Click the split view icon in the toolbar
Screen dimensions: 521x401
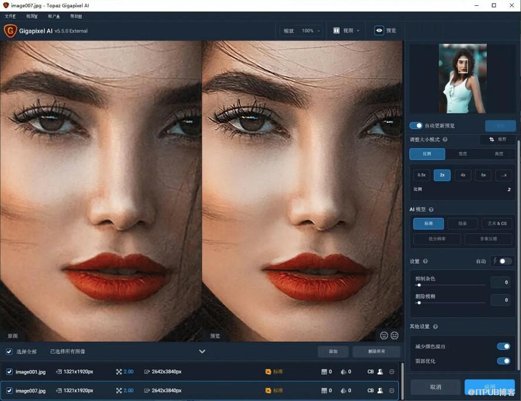(336, 30)
